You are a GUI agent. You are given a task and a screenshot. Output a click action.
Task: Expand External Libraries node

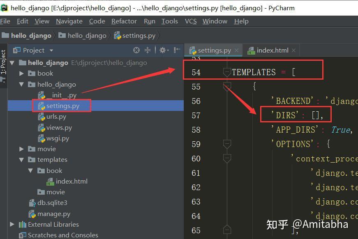(12, 224)
